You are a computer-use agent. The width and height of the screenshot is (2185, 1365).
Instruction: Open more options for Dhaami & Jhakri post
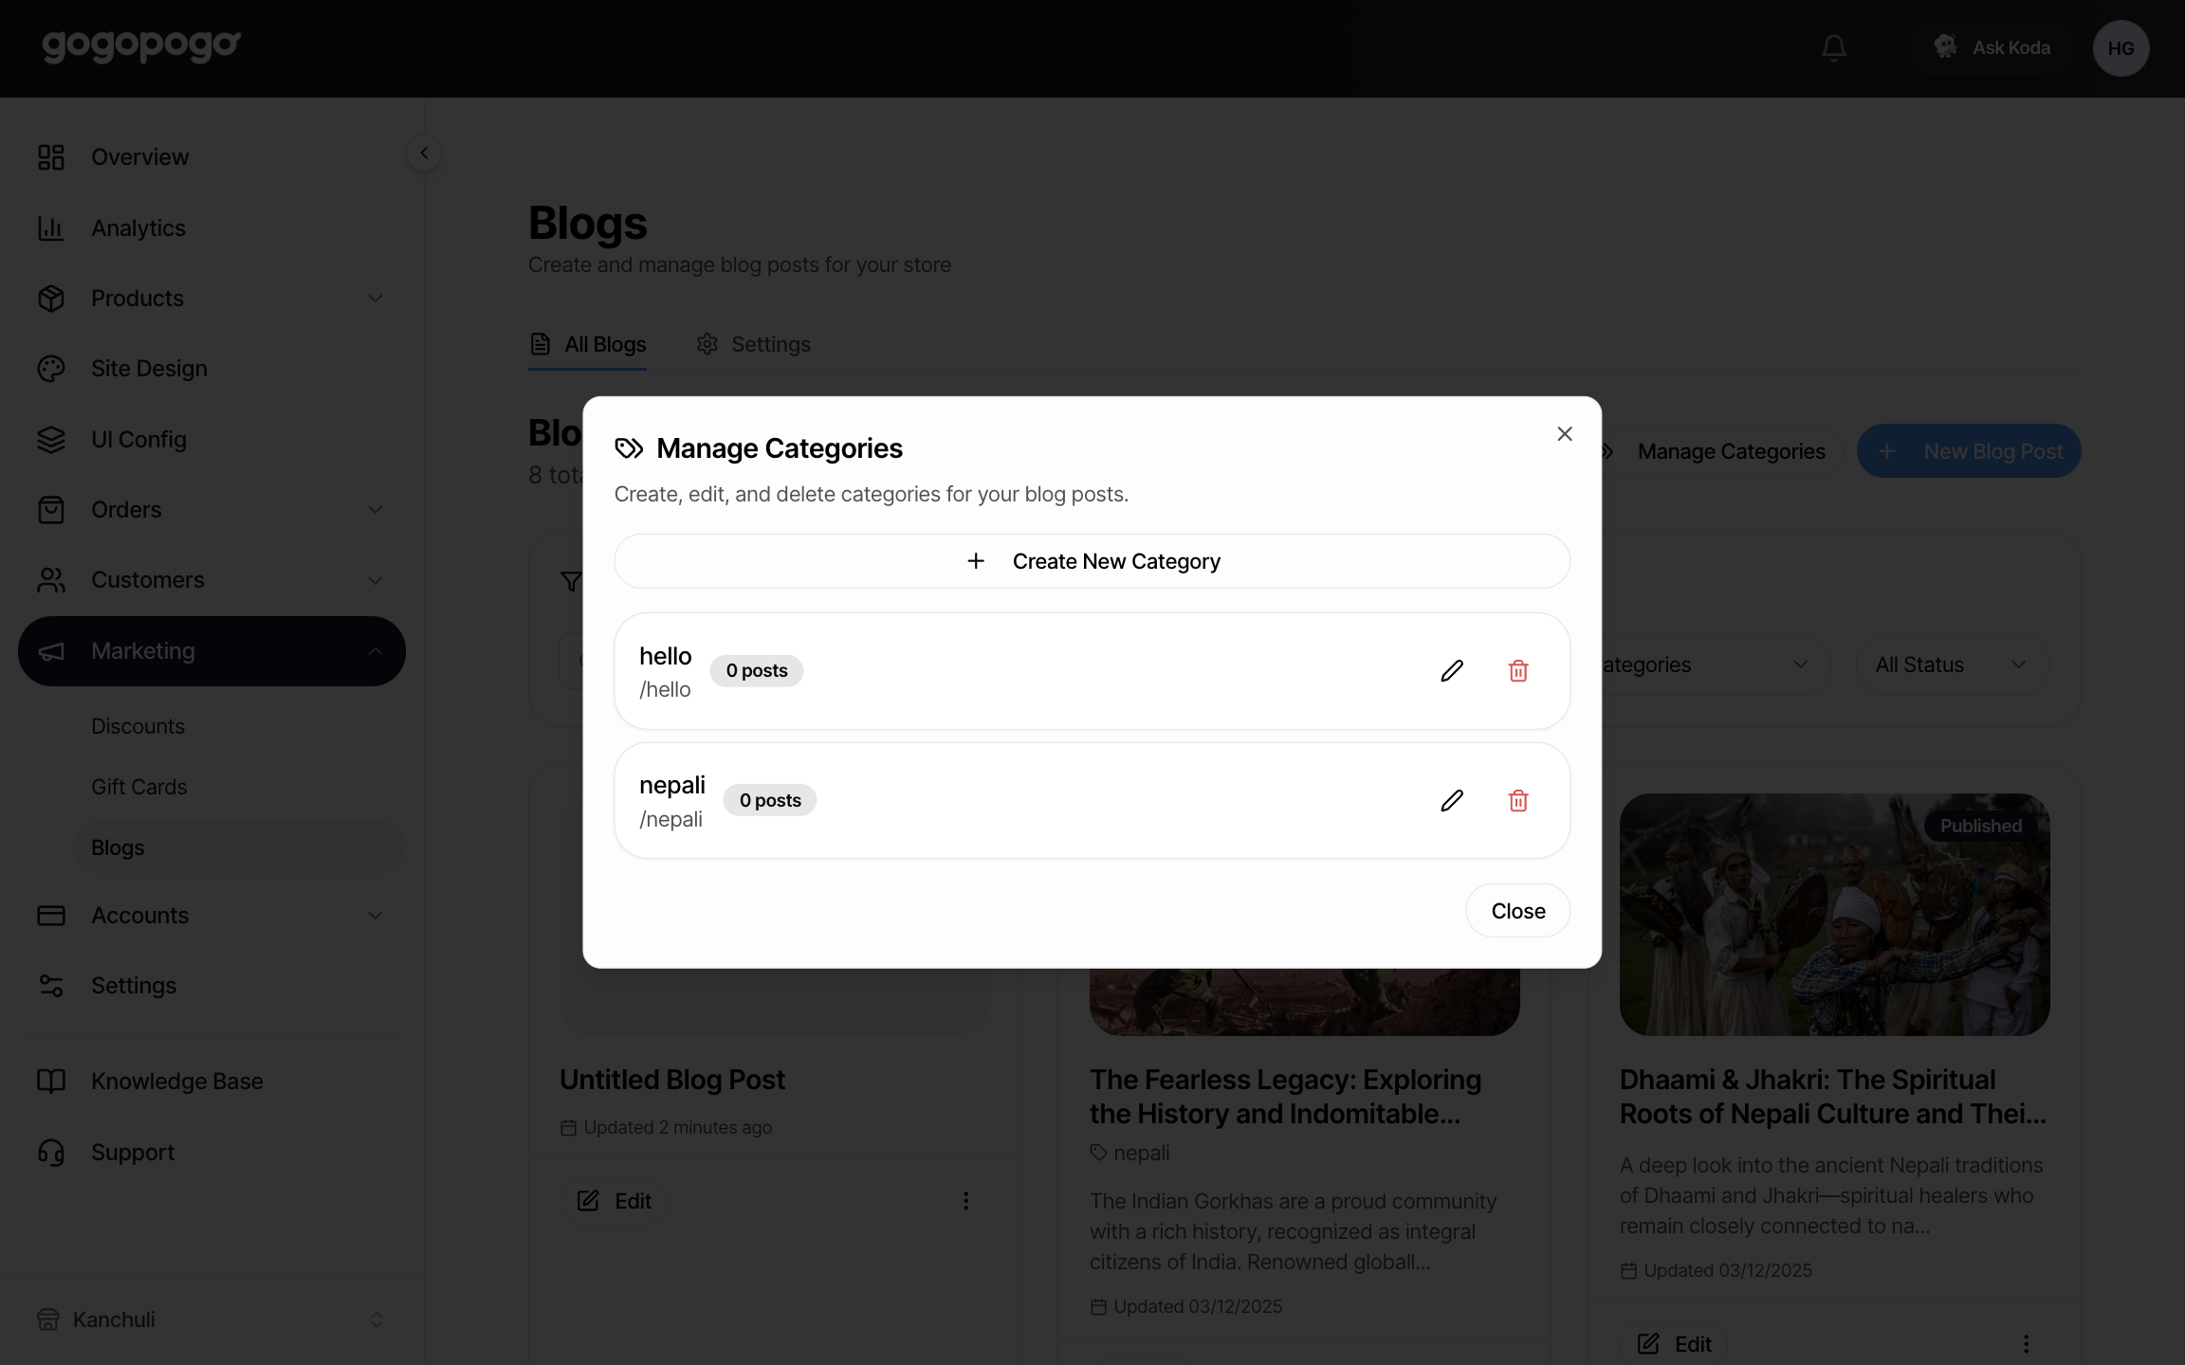click(2027, 1344)
